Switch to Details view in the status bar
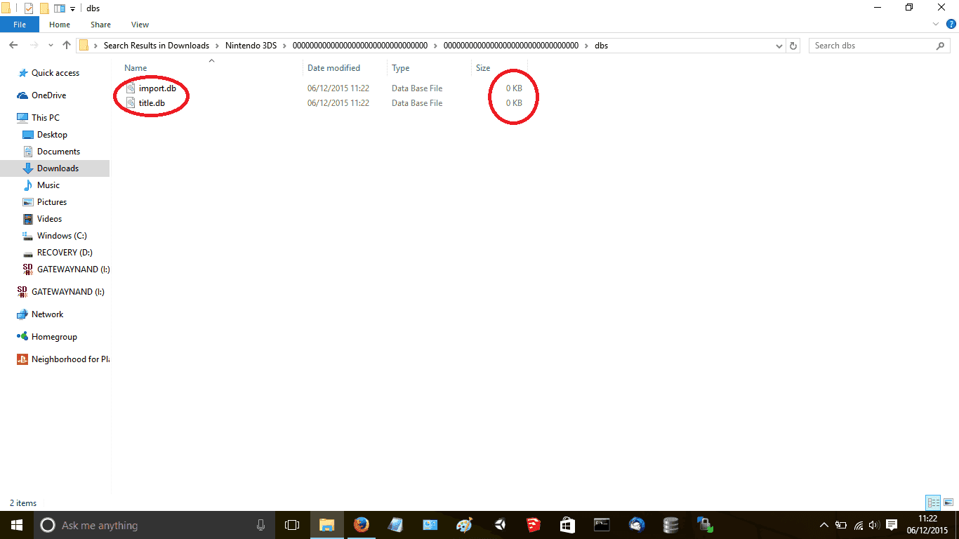This screenshot has height=539, width=959. (x=933, y=503)
